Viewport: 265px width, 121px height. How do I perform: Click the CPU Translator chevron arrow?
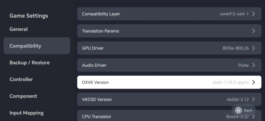253,117
